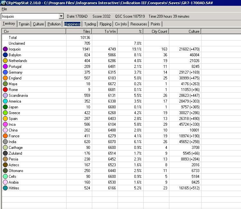Click the olive Maya color circle

[x=5, y=84]
